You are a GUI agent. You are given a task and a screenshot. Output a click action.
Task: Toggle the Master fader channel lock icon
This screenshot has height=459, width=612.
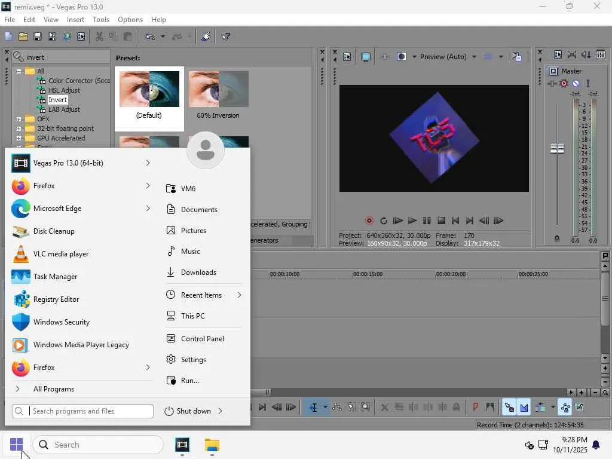(557, 238)
